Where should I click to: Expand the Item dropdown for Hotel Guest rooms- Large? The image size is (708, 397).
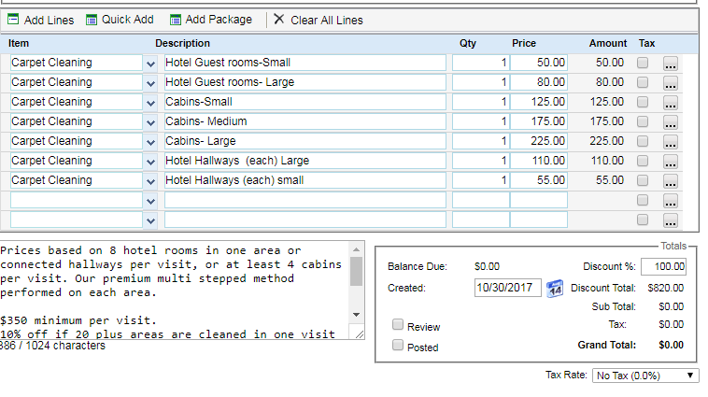151,82
